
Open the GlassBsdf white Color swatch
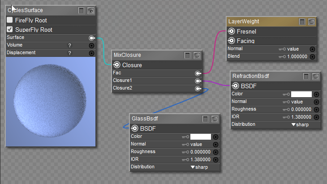click(x=201, y=137)
